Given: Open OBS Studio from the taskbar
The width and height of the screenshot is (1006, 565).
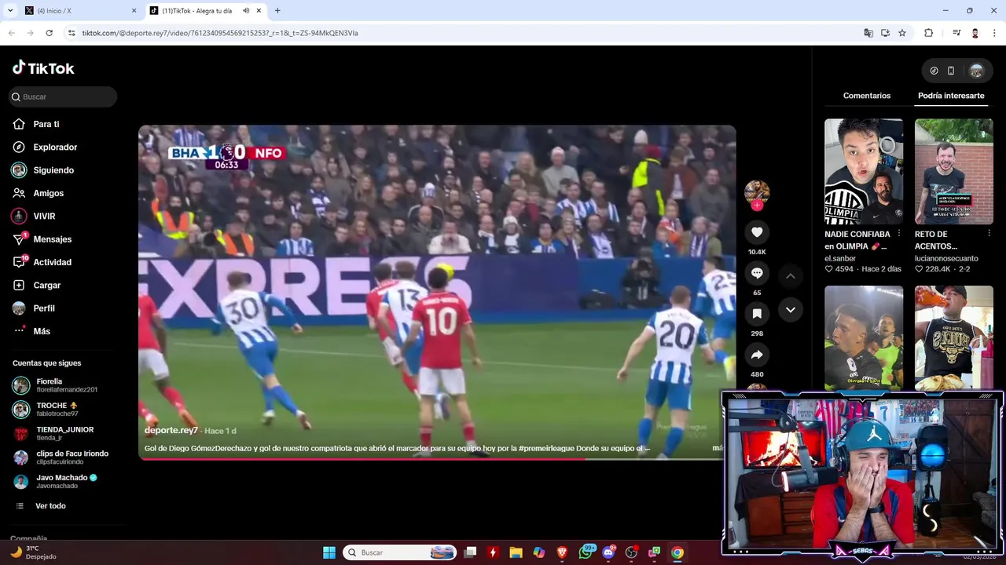Looking at the screenshot, I should click(x=631, y=552).
